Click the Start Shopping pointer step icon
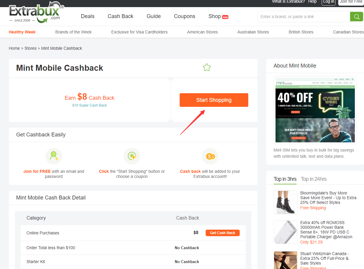The height and width of the screenshot is (269, 364). click(x=132, y=156)
